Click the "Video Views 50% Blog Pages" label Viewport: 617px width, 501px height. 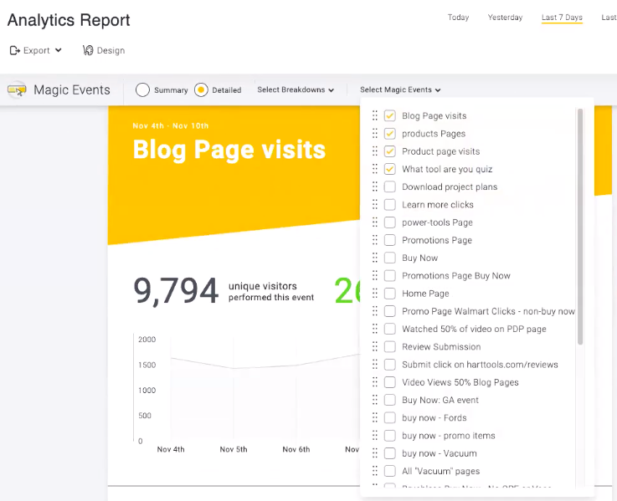(x=460, y=382)
